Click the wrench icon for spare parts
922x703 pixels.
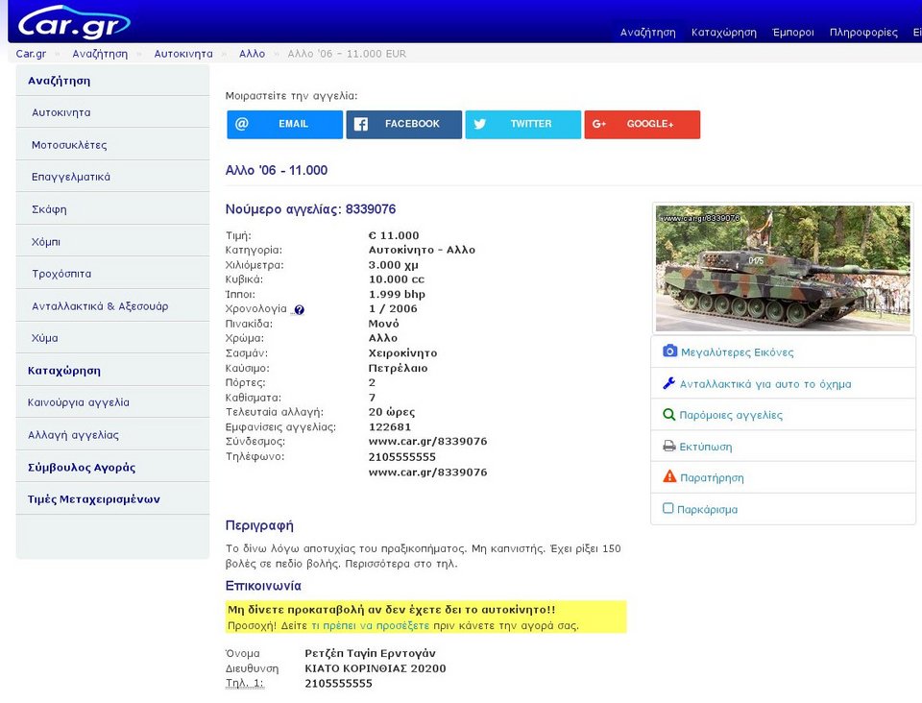coord(668,383)
